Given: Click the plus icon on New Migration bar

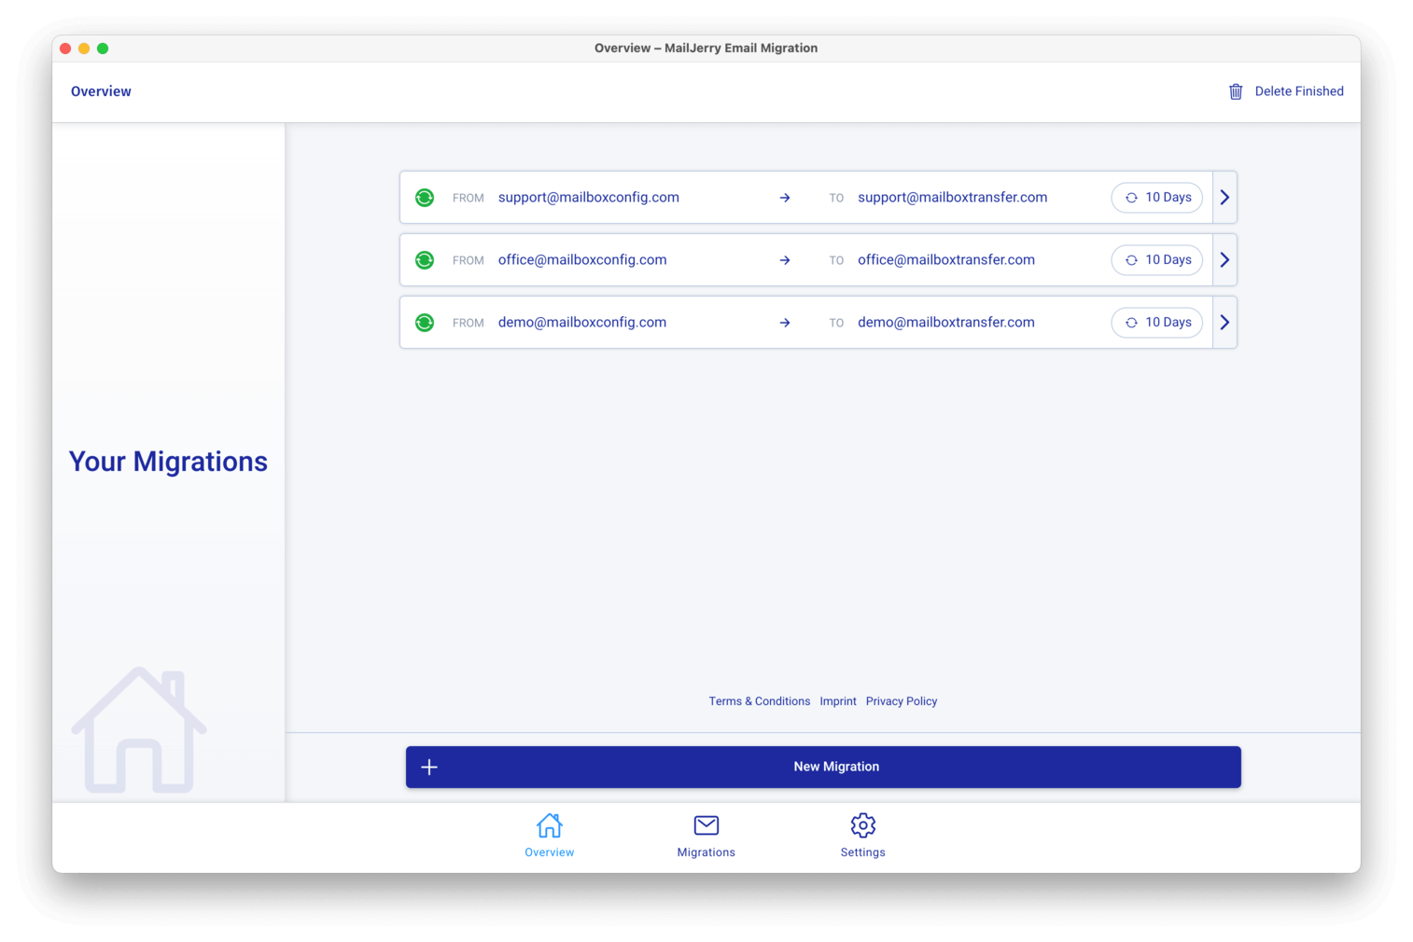Looking at the screenshot, I should [429, 767].
